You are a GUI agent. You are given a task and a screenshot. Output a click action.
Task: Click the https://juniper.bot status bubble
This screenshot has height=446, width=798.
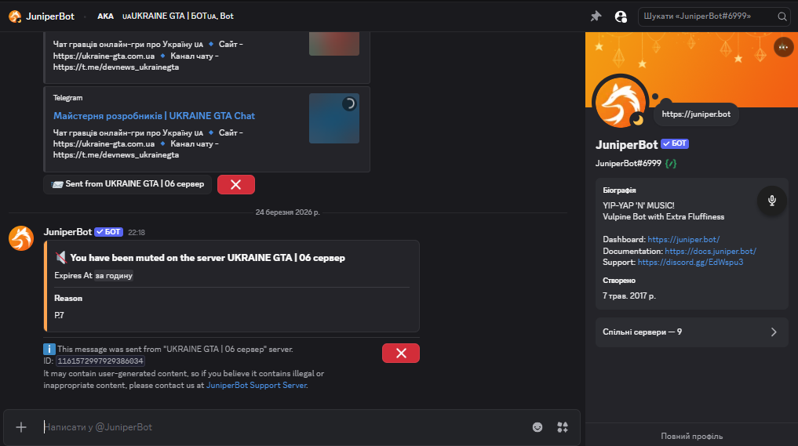[x=696, y=114]
